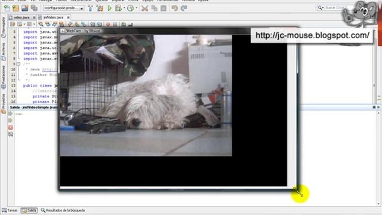Open the Proyectos side panel
The width and height of the screenshot is (382, 215).
tap(3, 103)
